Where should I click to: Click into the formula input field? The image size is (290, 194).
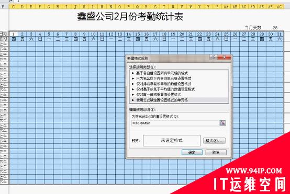tap(175, 123)
